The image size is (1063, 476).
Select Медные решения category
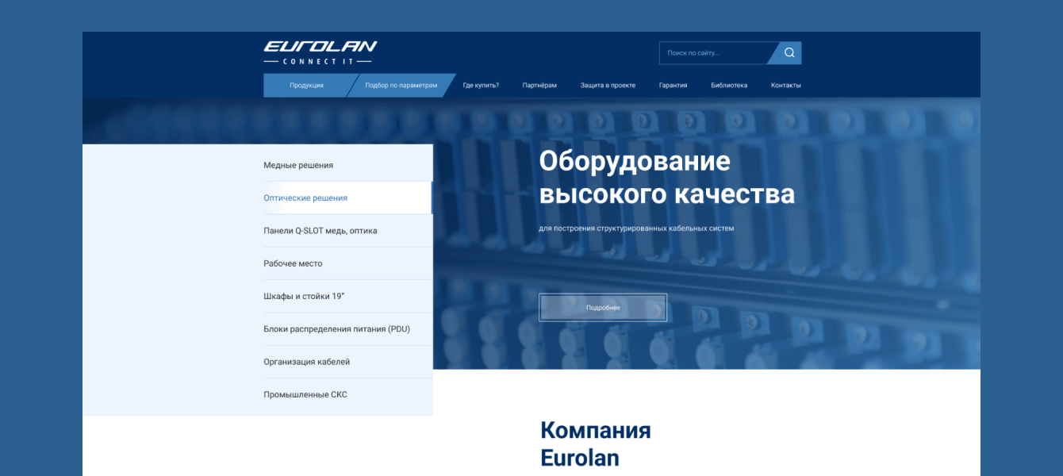click(x=300, y=164)
